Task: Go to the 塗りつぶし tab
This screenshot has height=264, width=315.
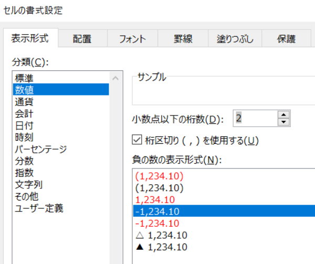Action: pos(235,39)
